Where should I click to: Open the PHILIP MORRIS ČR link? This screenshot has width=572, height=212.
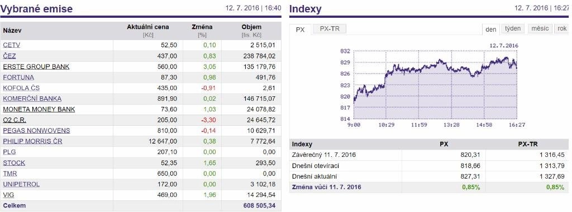[x=32, y=141]
